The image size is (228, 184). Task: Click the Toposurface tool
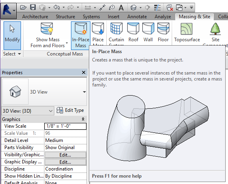click(x=187, y=33)
